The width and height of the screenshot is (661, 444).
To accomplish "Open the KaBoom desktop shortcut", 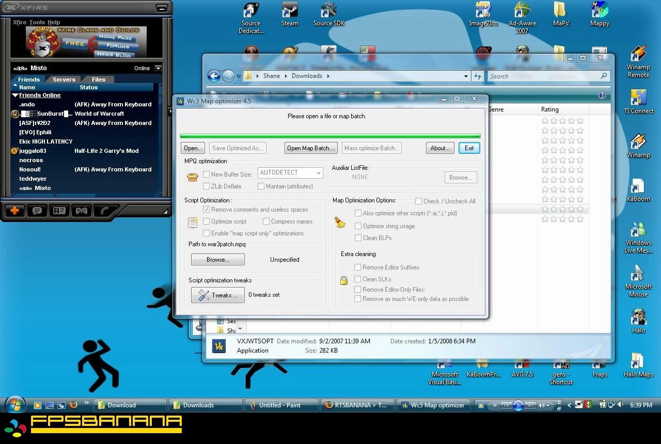I will click(638, 190).
